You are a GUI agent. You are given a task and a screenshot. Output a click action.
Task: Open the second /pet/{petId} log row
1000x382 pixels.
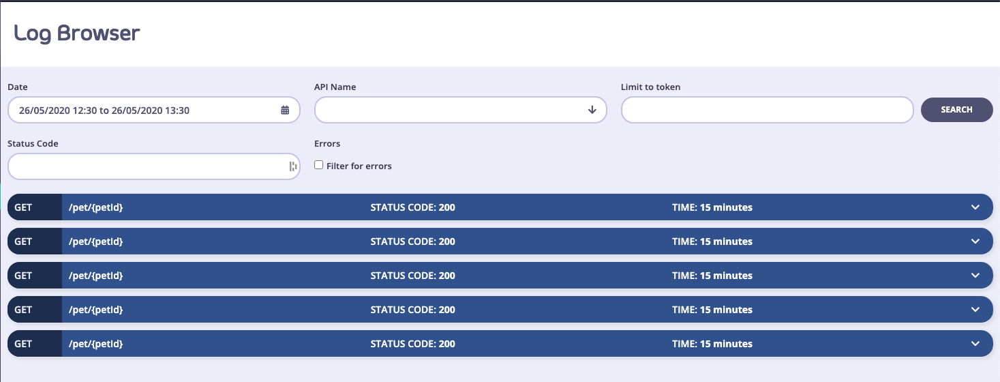pos(96,241)
